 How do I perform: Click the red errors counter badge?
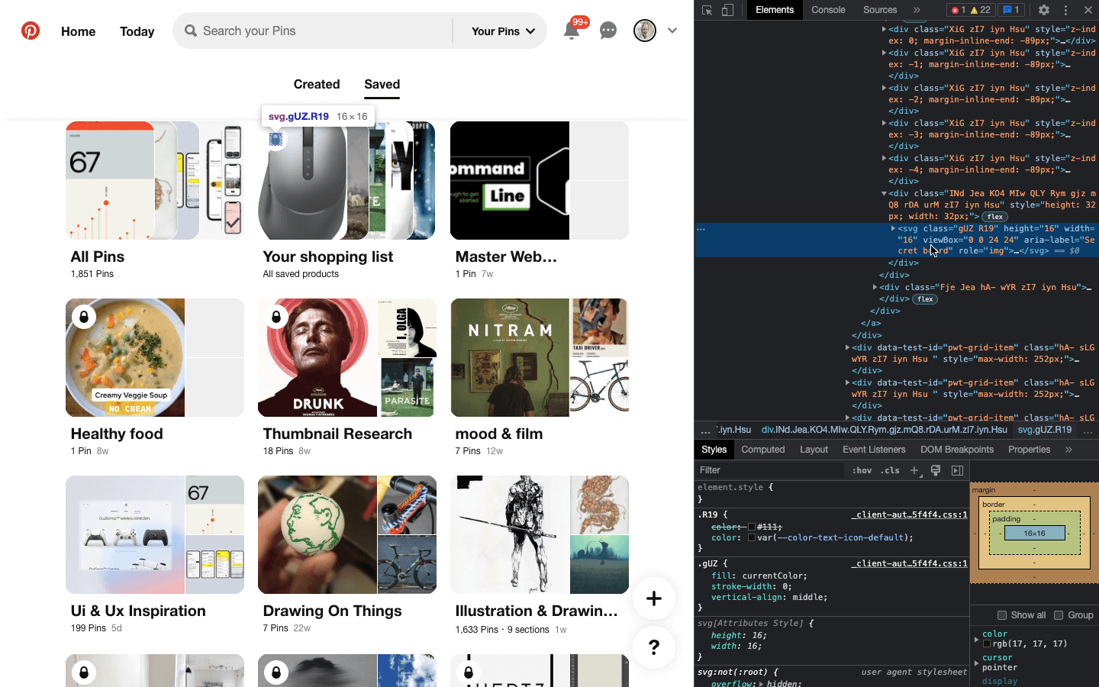click(x=958, y=10)
